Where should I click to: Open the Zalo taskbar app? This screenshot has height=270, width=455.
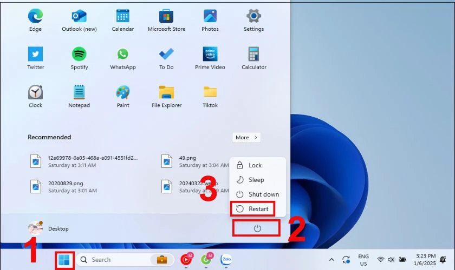pyautogui.click(x=226, y=260)
